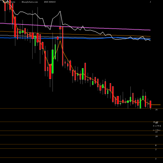Click the MunafaSutra.com title text
The image size is (163, 163).
pyautogui.click(x=30, y=2)
